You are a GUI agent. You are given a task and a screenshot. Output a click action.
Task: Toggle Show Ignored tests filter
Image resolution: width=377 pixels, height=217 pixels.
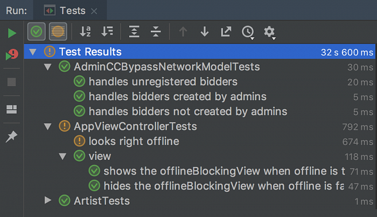58,32
